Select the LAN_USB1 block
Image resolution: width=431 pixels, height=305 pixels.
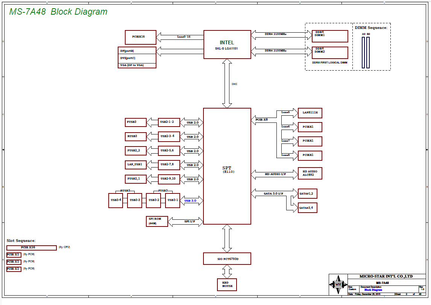[135, 165]
